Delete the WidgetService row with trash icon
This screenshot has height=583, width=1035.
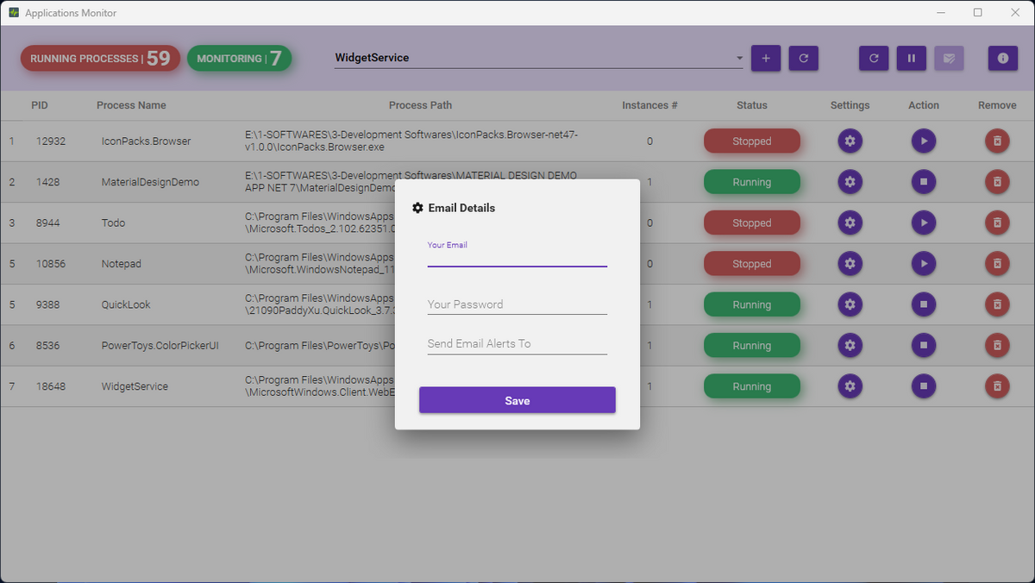tap(997, 386)
